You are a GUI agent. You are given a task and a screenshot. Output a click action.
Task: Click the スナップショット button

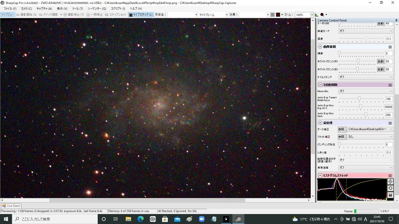coord(116,15)
